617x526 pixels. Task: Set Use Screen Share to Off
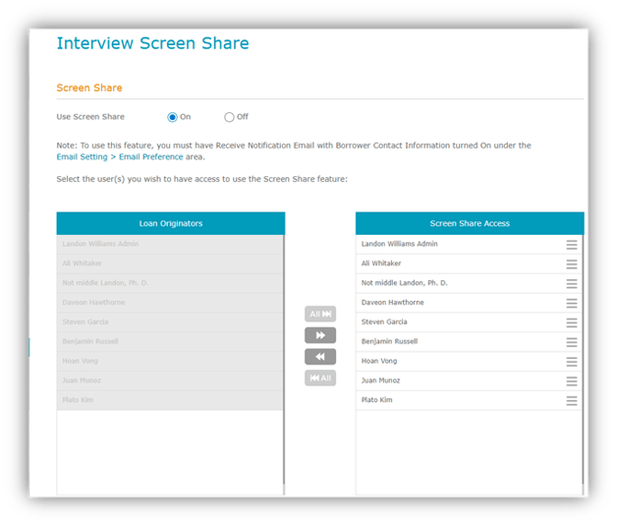pos(230,117)
